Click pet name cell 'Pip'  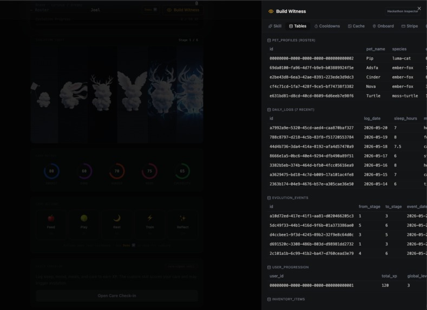pyautogui.click(x=370, y=58)
